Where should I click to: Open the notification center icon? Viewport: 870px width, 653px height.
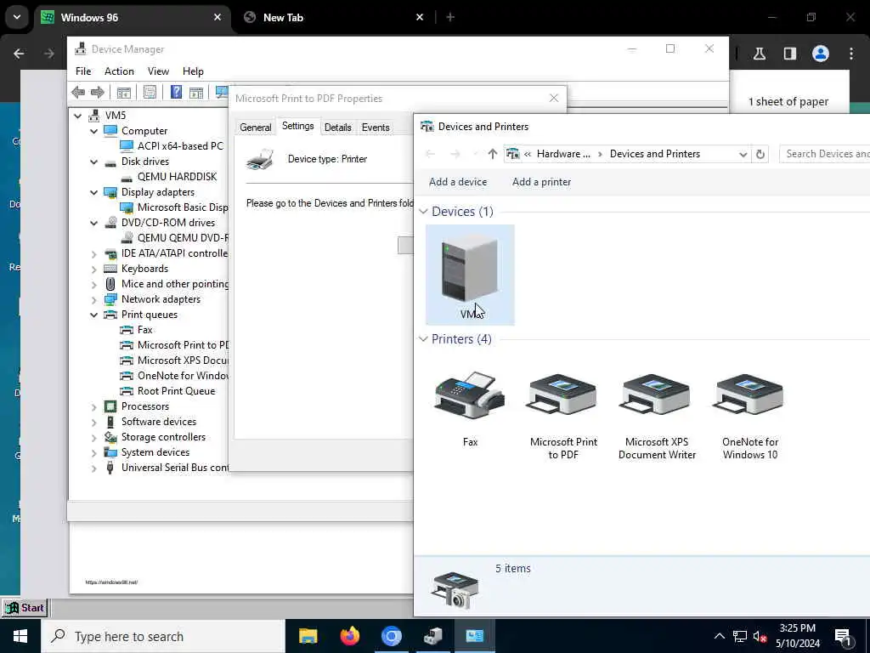pyautogui.click(x=844, y=638)
